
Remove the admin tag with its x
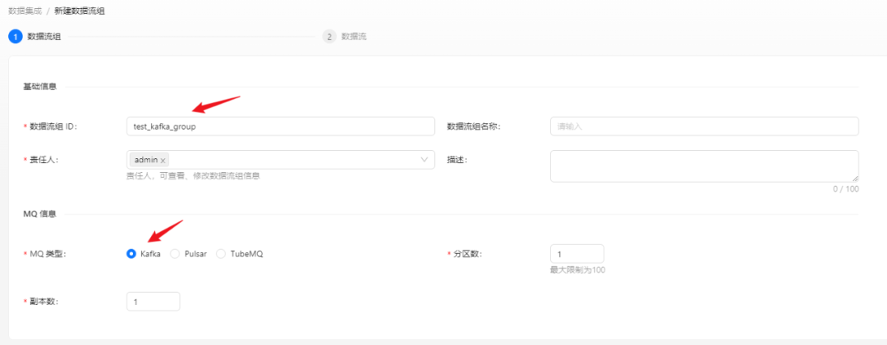click(x=163, y=161)
